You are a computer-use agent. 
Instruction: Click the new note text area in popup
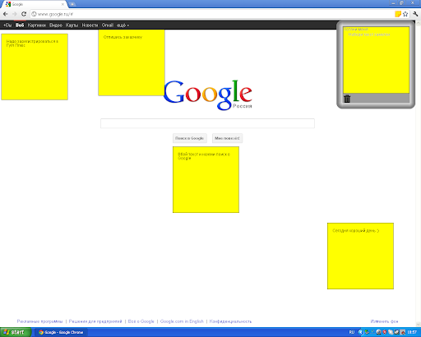377,60
